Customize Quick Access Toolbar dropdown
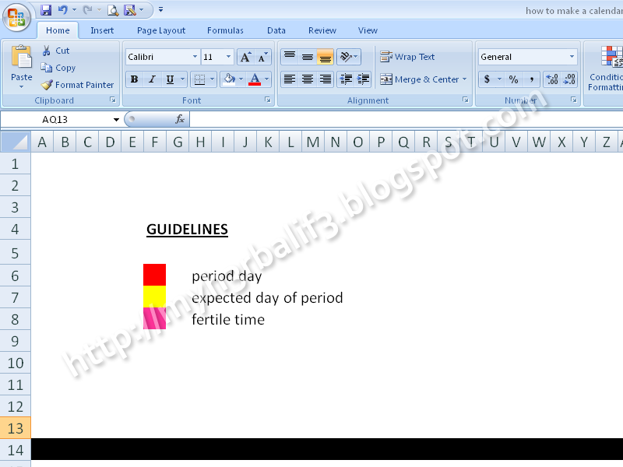This screenshot has height=467, width=623. (x=161, y=9)
